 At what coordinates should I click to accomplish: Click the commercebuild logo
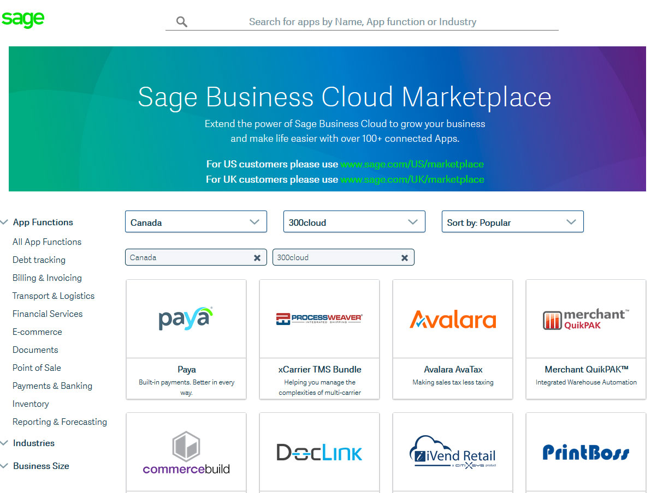186,453
